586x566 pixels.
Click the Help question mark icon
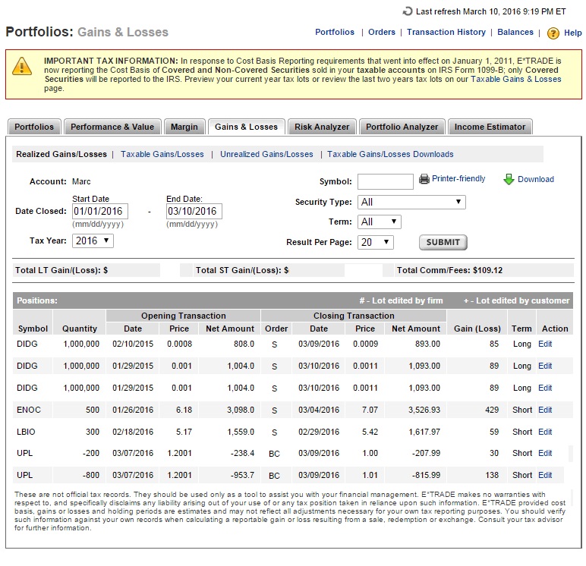(553, 33)
